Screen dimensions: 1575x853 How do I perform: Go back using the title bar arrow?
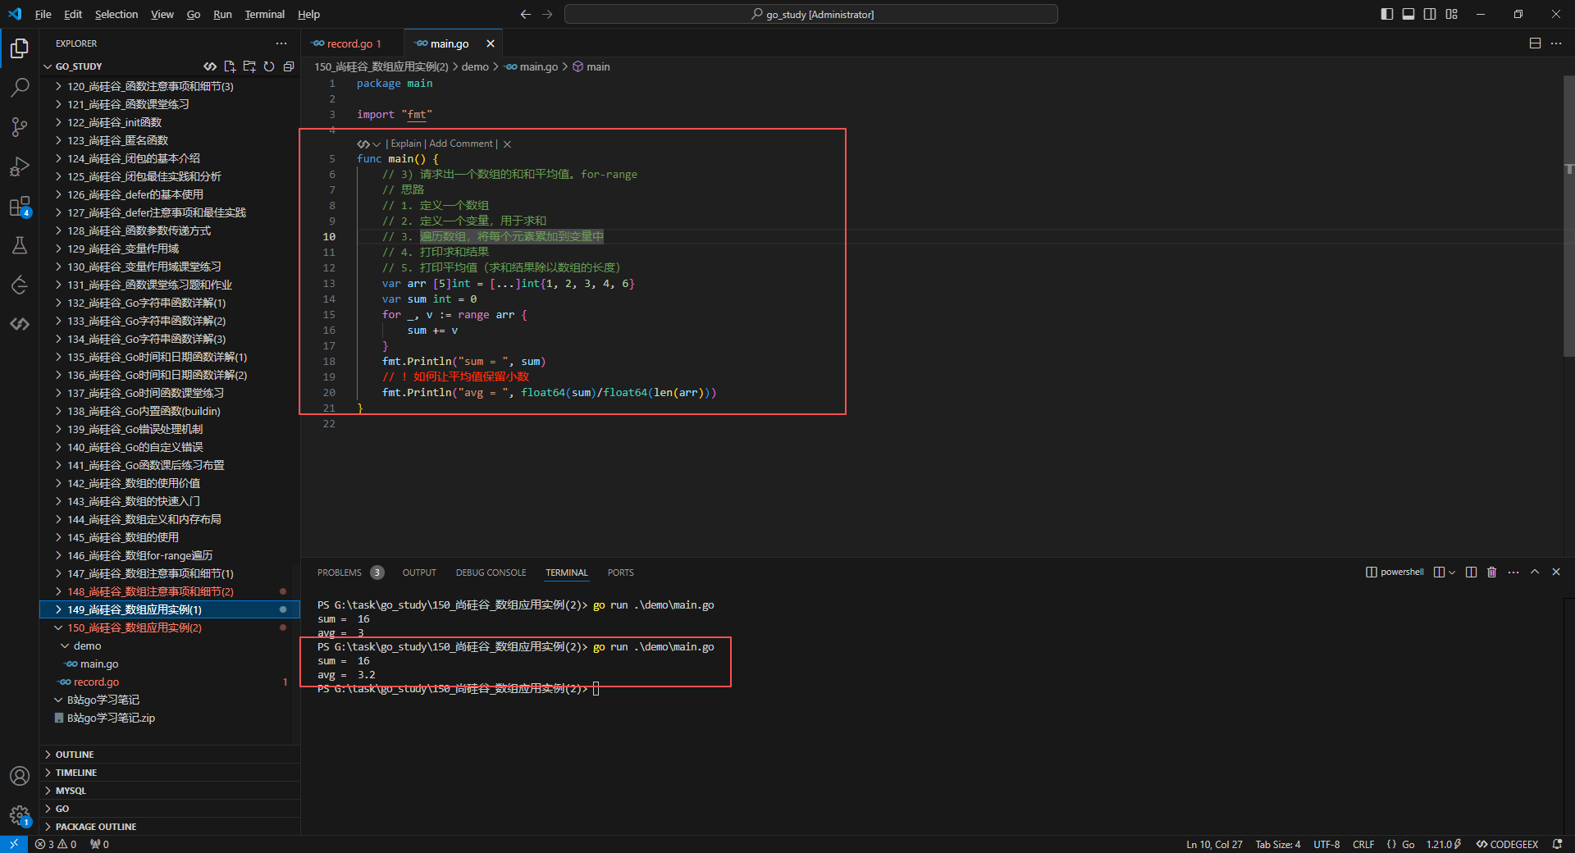point(526,14)
